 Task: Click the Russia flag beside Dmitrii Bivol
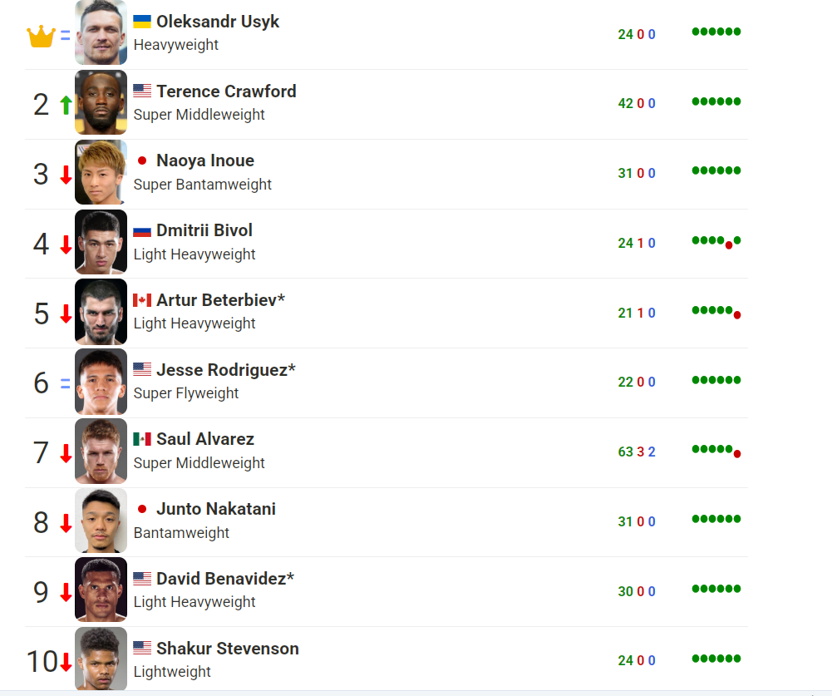pos(142,231)
